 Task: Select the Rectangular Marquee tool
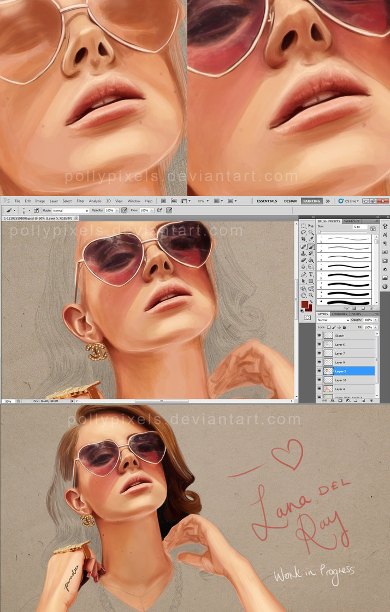point(303,226)
